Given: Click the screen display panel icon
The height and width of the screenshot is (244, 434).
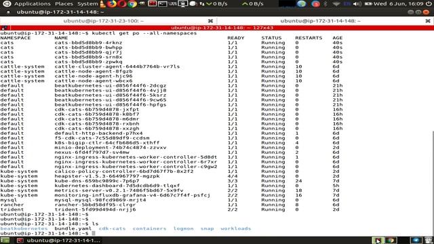Looking at the screenshot, I should [x=182, y=4].
